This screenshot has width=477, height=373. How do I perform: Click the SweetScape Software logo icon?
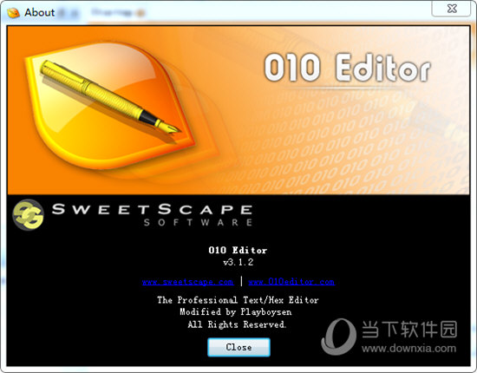[x=28, y=215]
